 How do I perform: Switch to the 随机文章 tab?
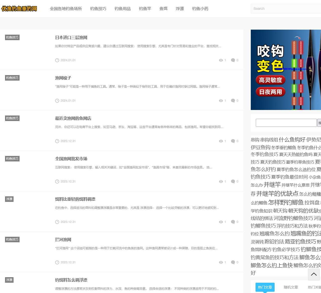[291, 287]
